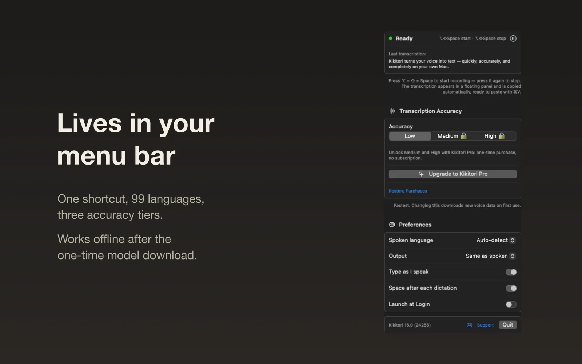582x364 pixels.
Task: Click the green Ready status dot
Action: pyautogui.click(x=390, y=38)
